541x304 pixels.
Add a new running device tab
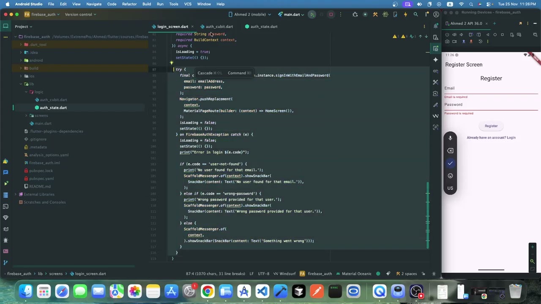[x=495, y=24]
